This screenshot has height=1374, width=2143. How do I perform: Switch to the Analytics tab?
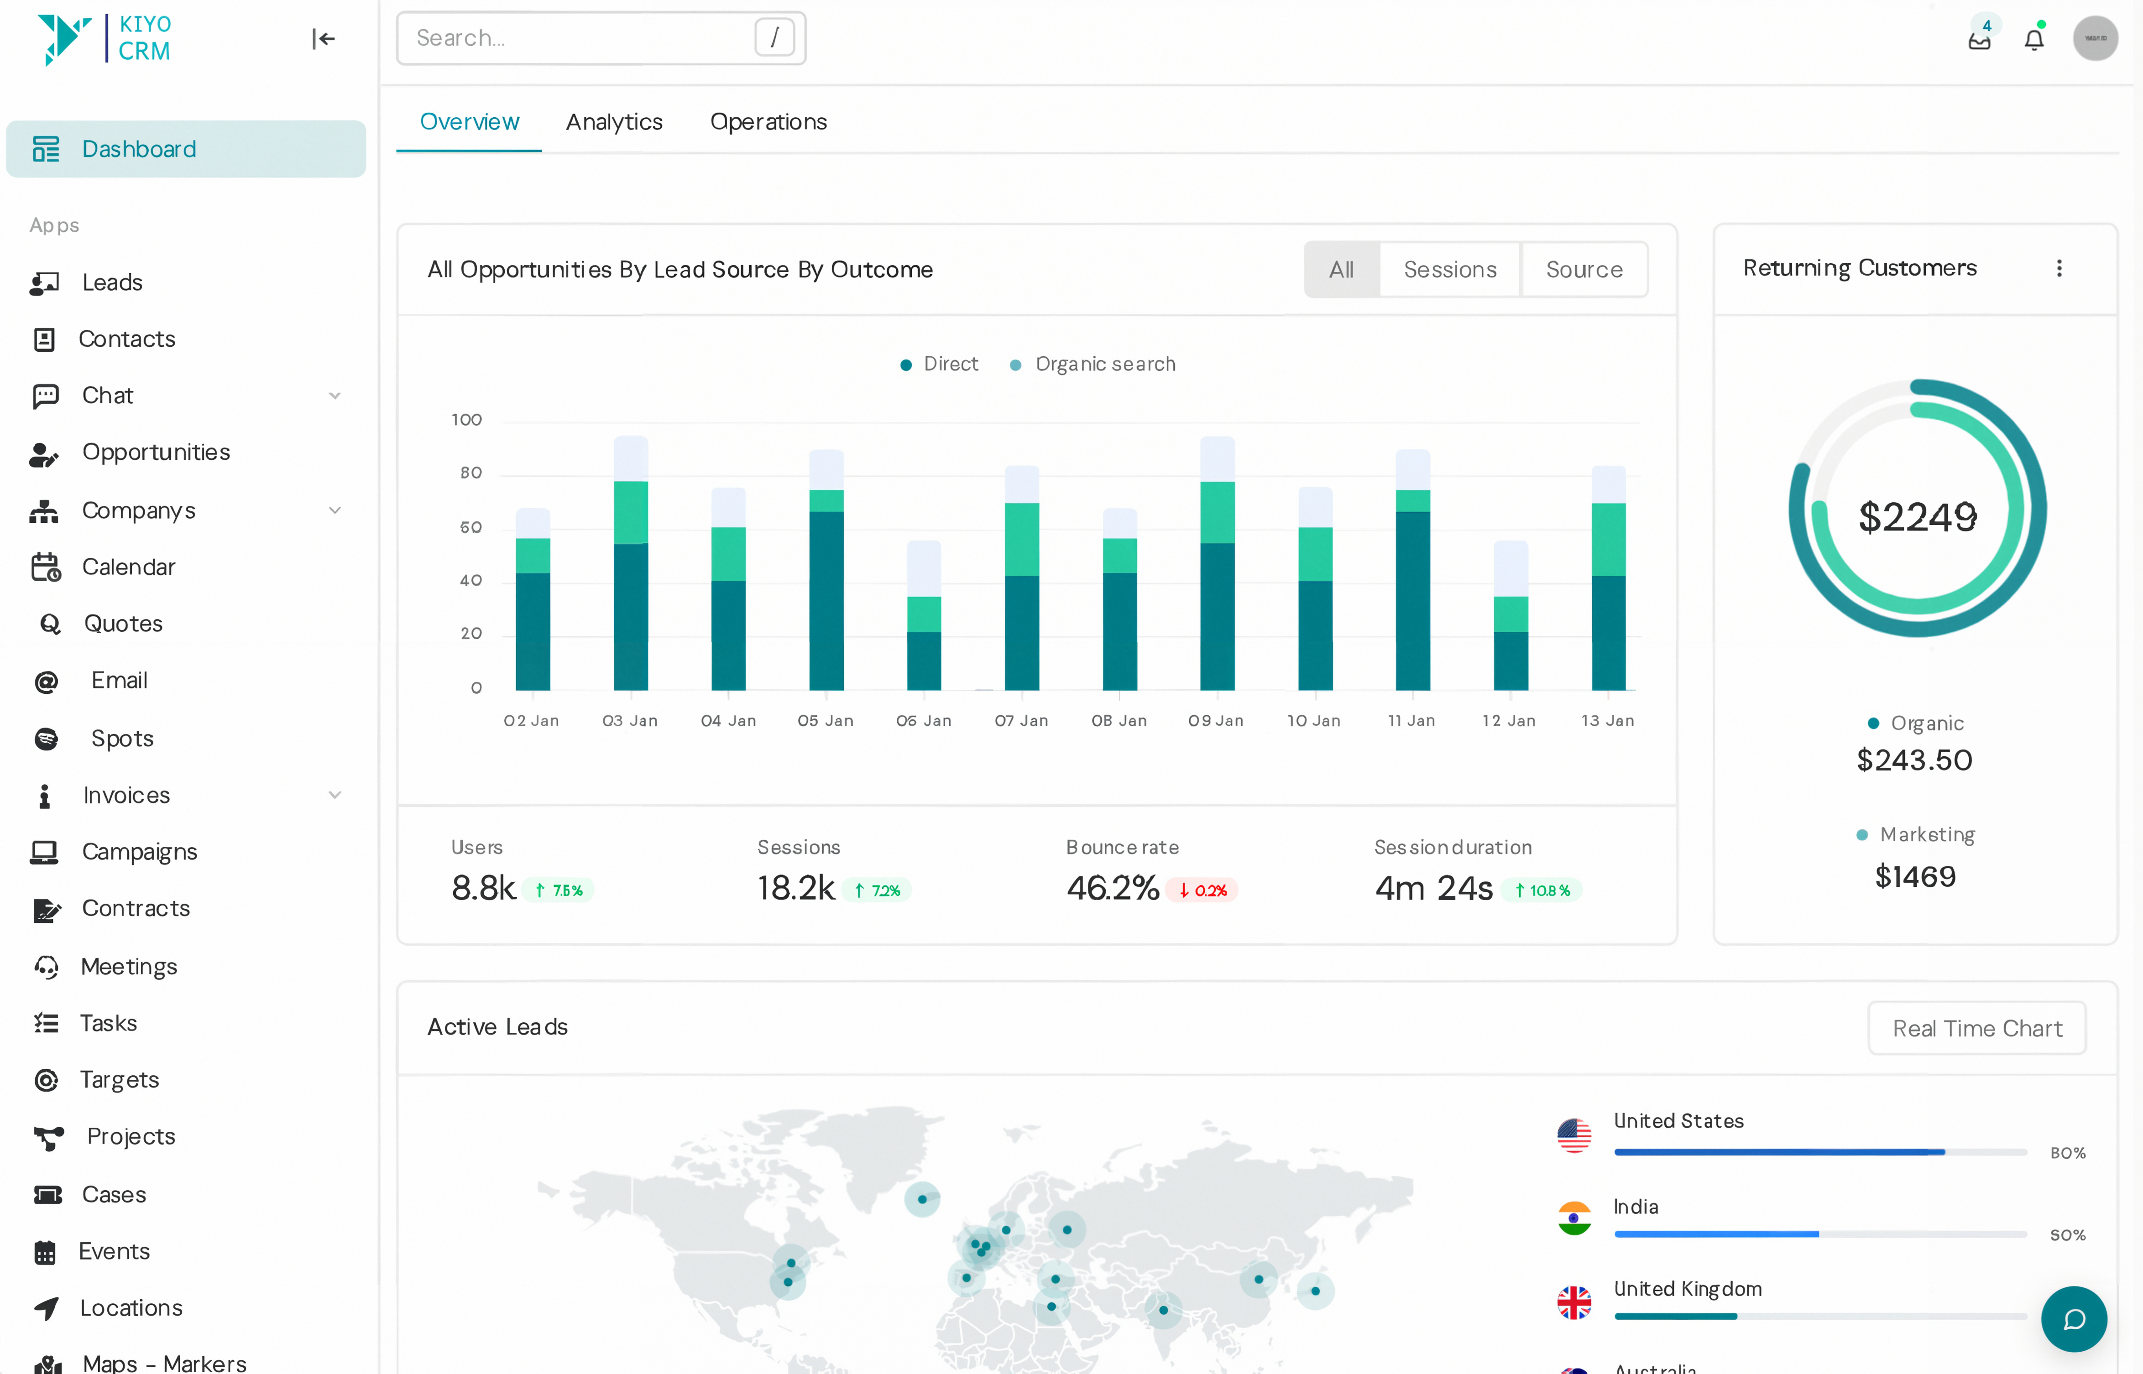(614, 122)
